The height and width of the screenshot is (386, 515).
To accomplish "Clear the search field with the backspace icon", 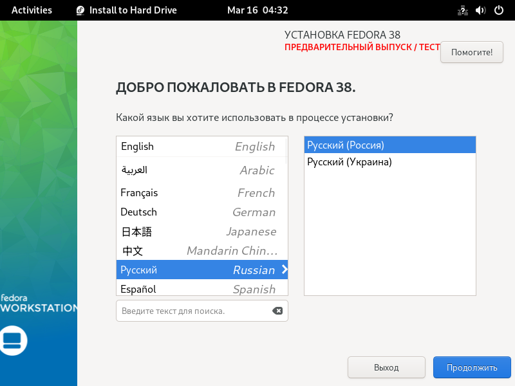I will 277,311.
